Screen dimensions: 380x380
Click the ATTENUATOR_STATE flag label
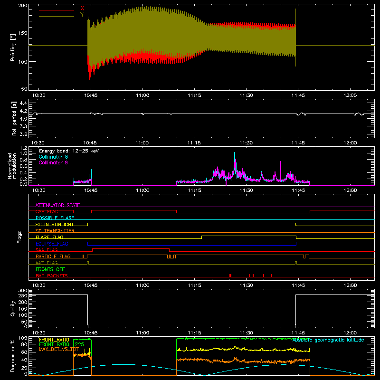coord(57,205)
